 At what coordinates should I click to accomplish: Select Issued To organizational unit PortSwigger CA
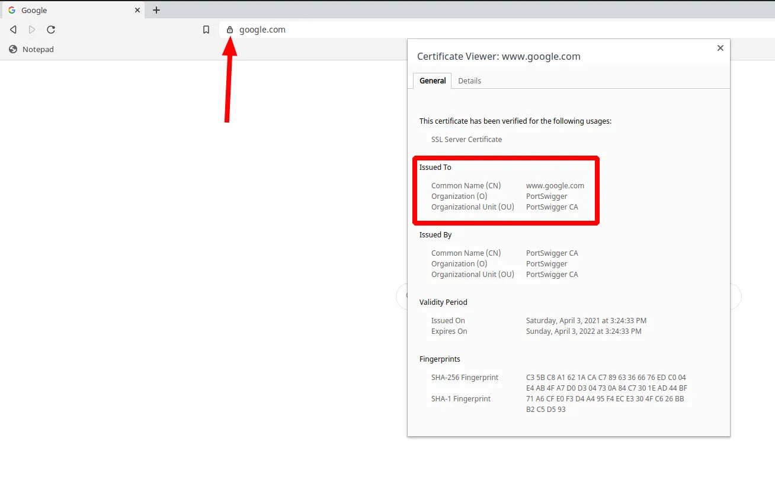click(x=552, y=207)
